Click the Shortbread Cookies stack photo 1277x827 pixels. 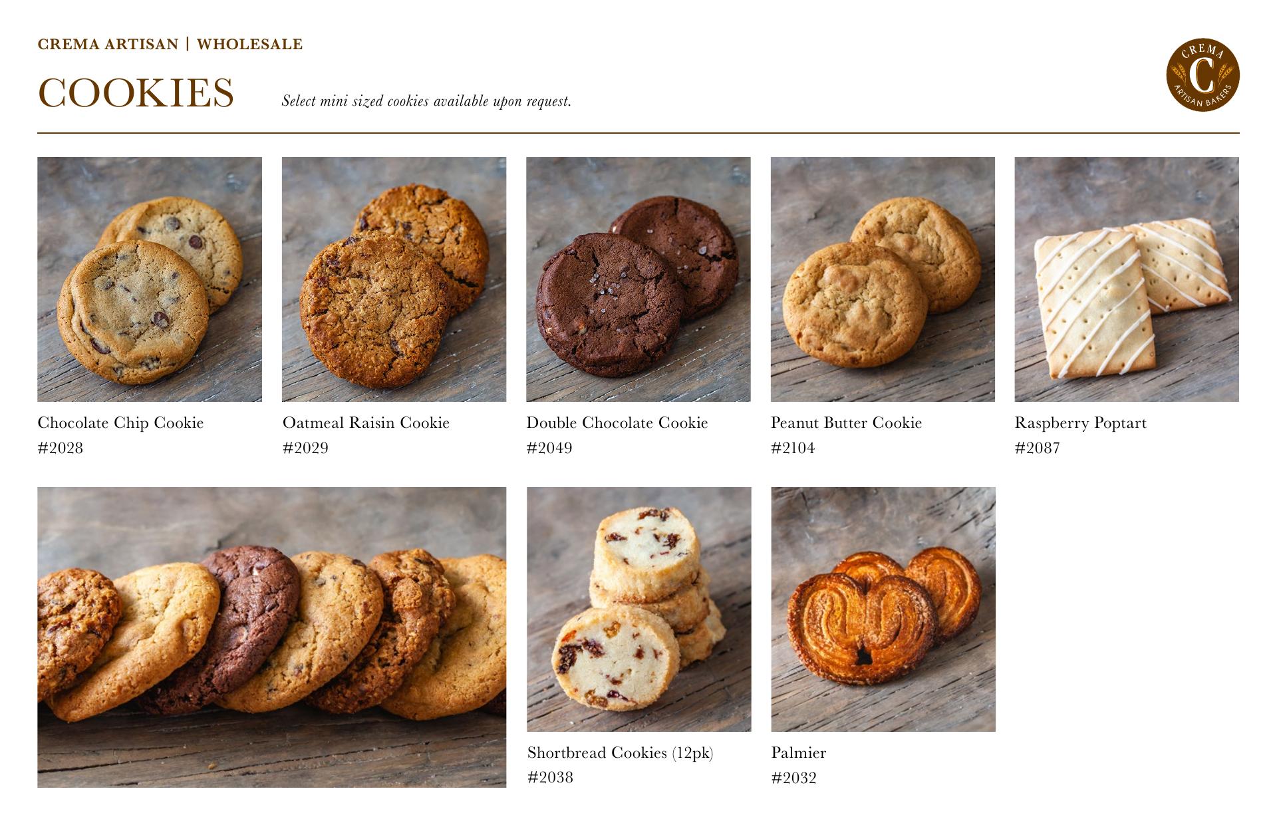(639, 609)
